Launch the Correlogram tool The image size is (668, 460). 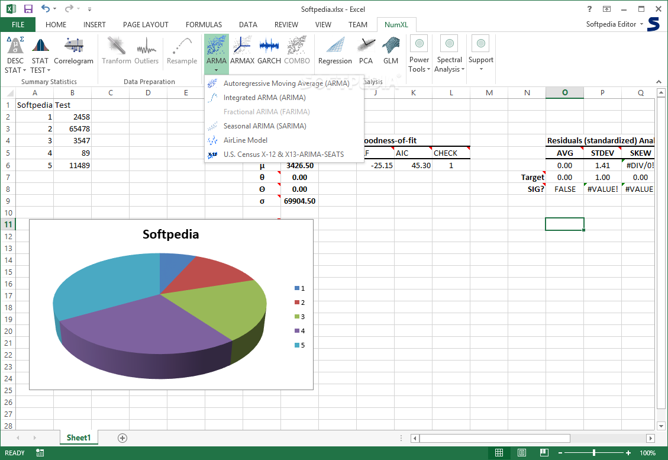click(74, 51)
